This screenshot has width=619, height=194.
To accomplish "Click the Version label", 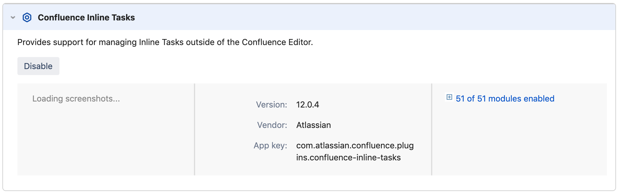I will tap(271, 105).
